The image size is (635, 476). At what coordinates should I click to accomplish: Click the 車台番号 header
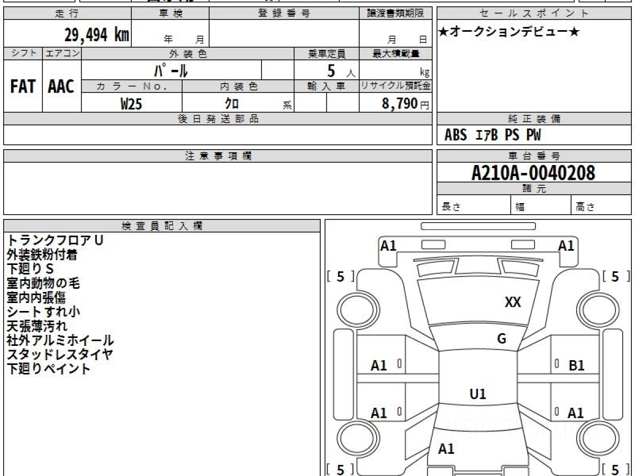tap(534, 156)
